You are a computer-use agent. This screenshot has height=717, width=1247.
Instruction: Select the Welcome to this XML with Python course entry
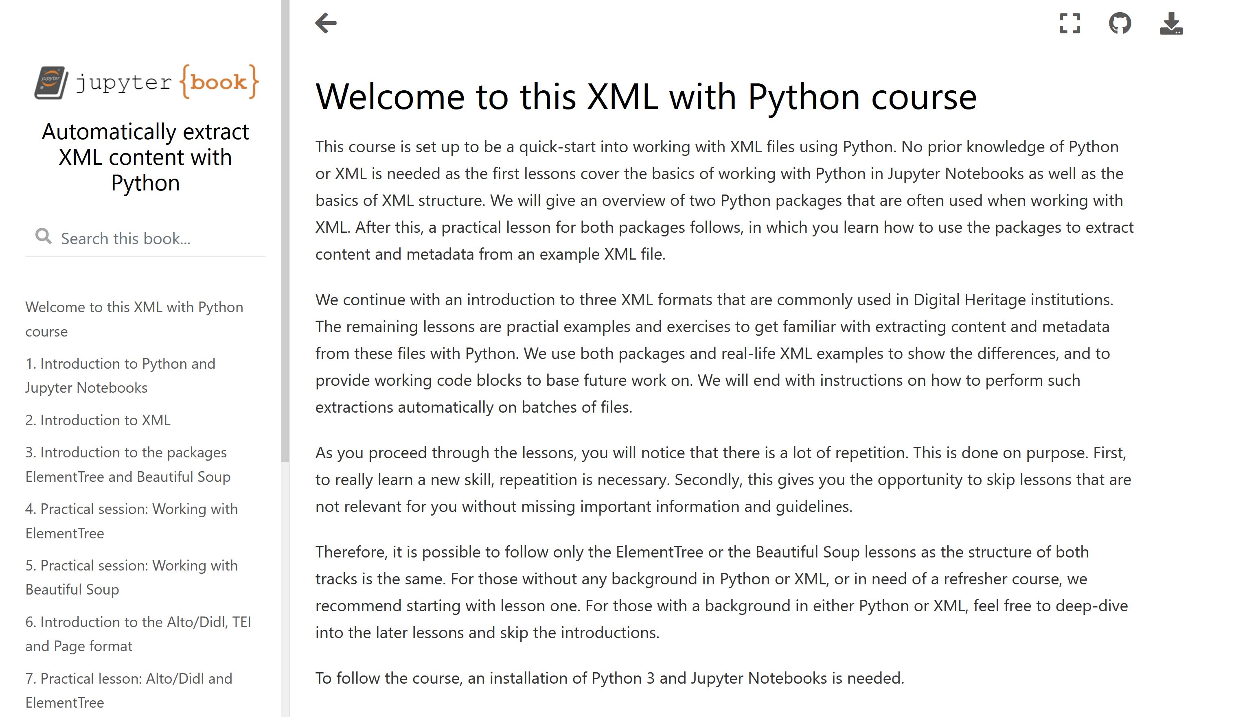[134, 319]
